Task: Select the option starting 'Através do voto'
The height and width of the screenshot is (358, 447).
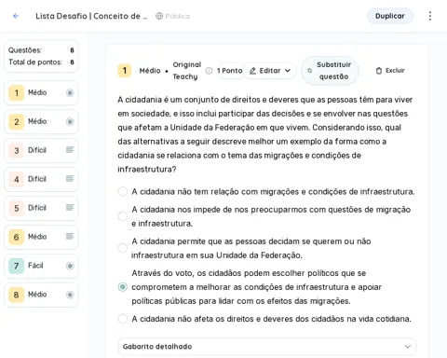Action: pos(123,287)
